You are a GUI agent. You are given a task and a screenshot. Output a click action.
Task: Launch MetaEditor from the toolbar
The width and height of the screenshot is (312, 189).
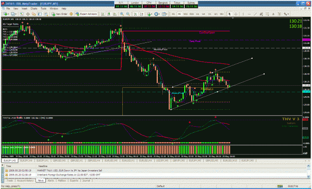(x=71, y=14)
